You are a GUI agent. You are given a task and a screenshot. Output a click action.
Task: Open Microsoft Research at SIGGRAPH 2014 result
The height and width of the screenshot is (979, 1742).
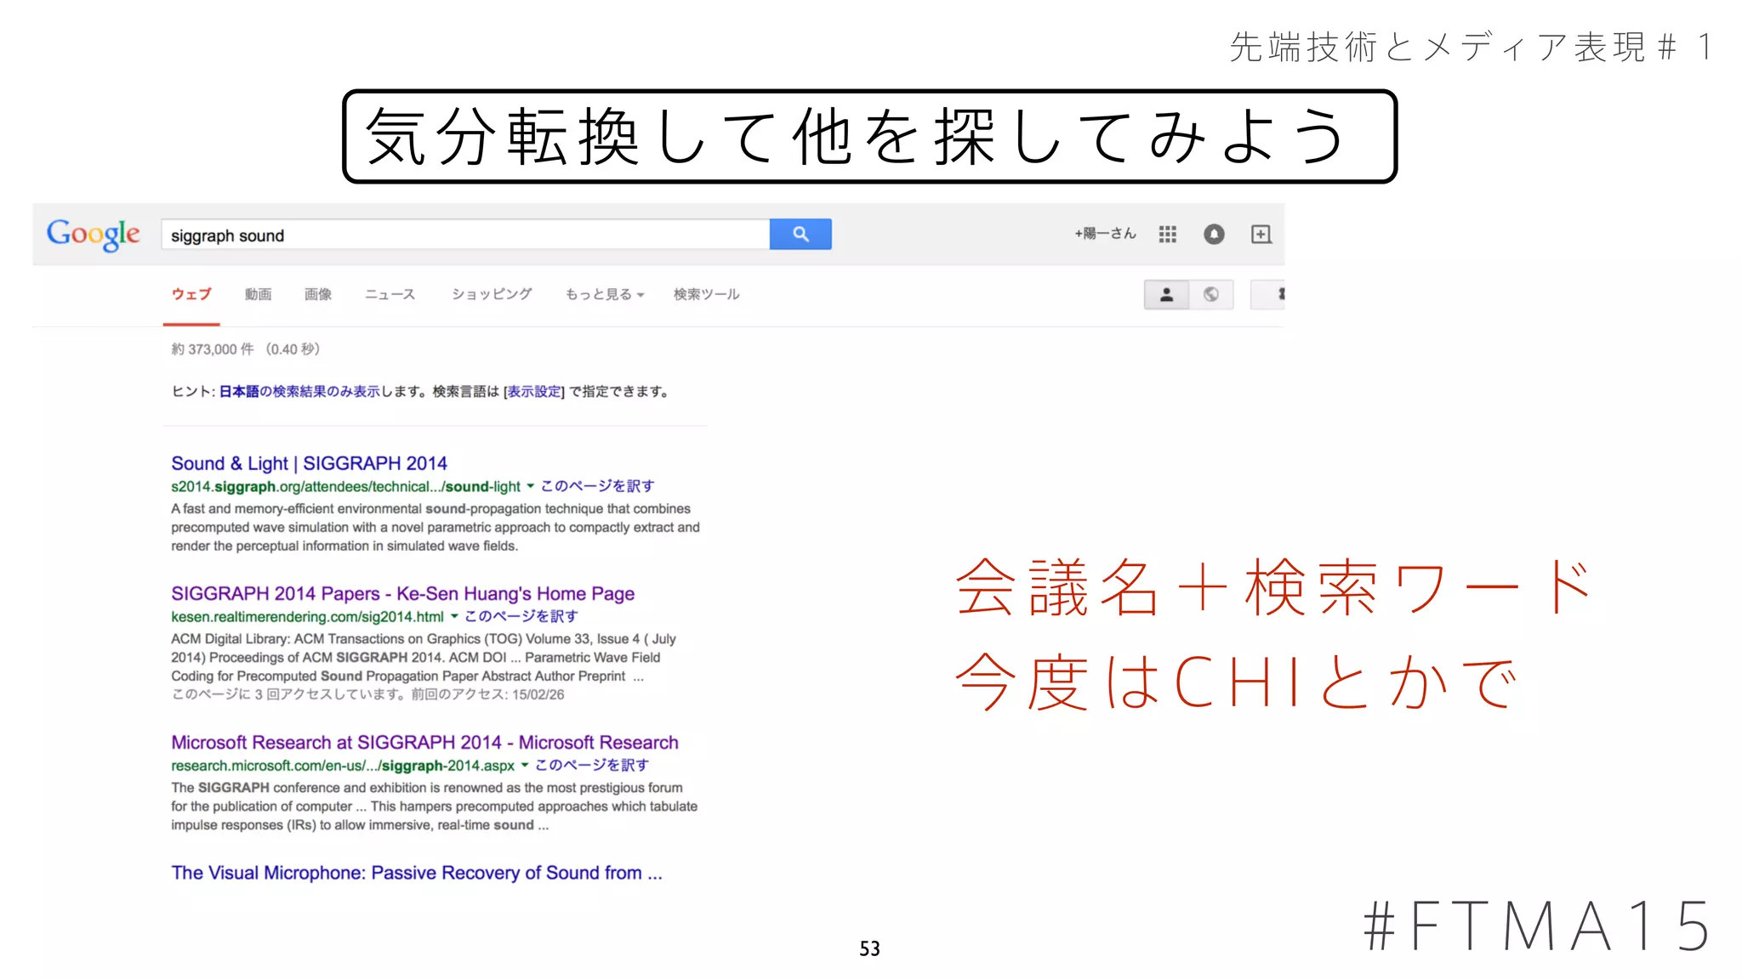[424, 742]
